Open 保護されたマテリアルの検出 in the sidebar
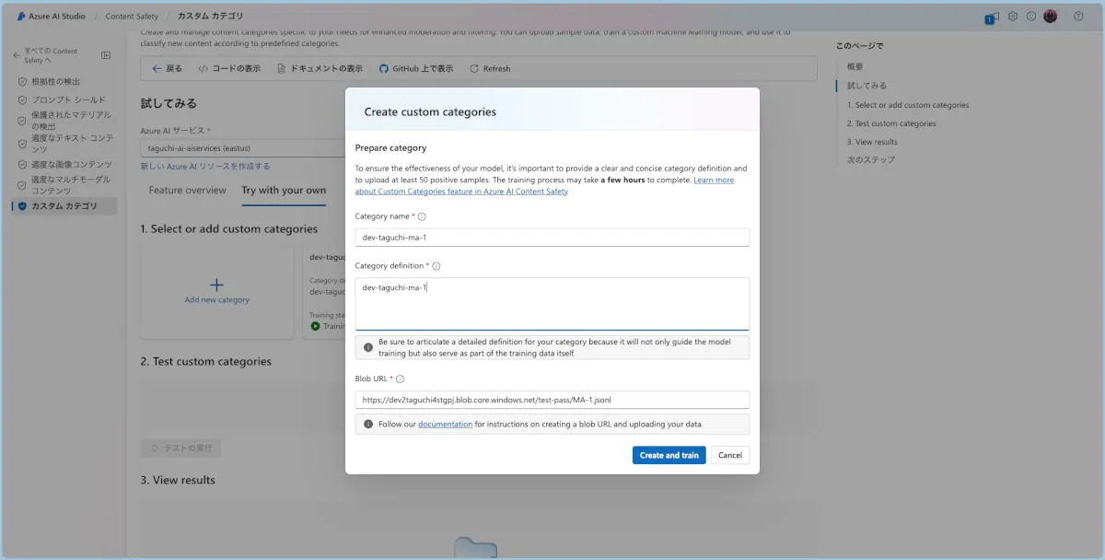1105x560 pixels. [x=64, y=120]
